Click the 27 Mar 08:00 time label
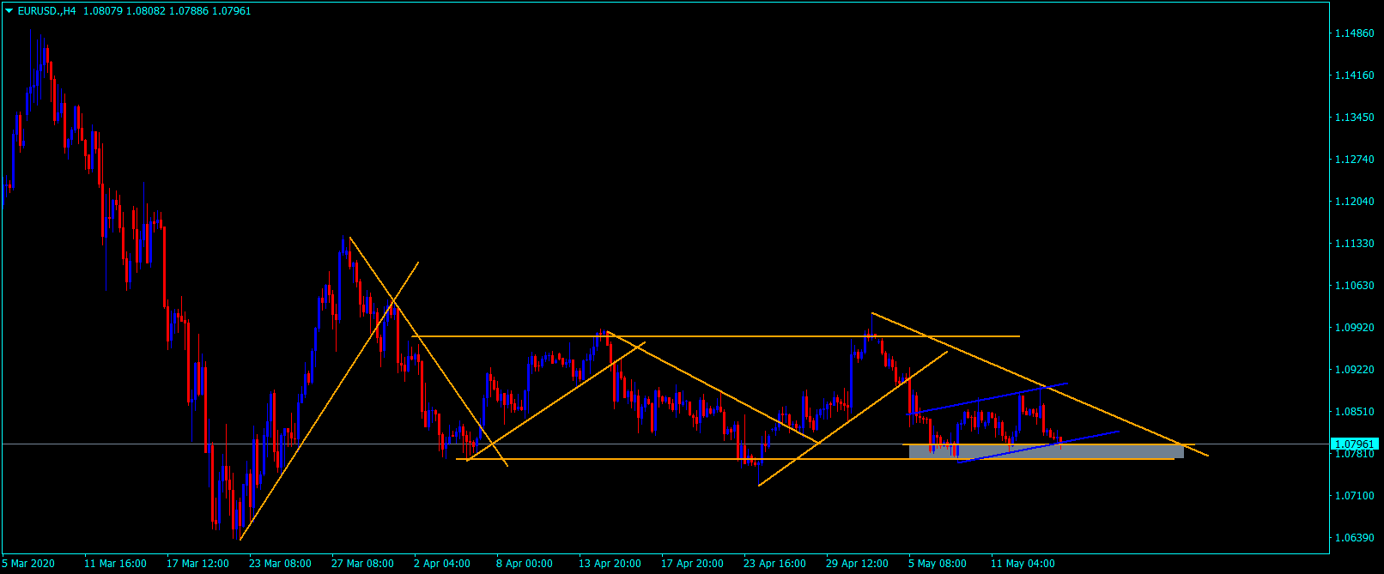This screenshot has width=1384, height=574. click(x=362, y=564)
